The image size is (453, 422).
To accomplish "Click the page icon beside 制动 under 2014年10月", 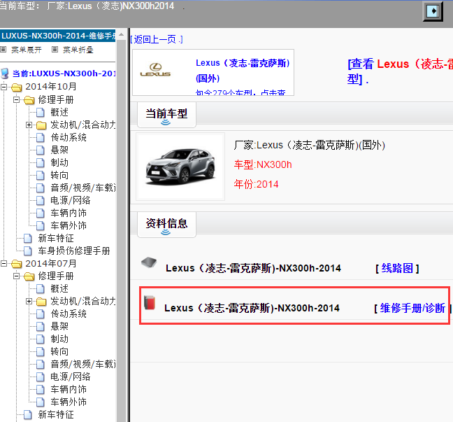I will tap(41, 162).
